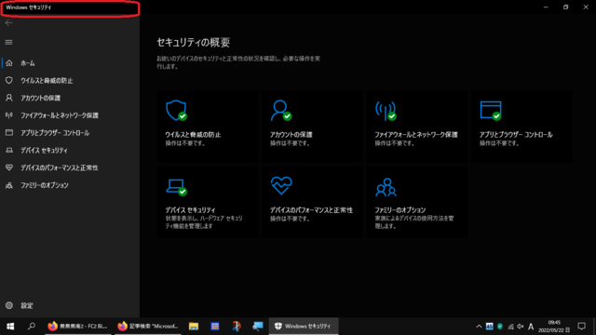Open the antenna tile ファイアウォールとネットワーク保護
Screen dimensions: 596x335
click(x=417, y=127)
